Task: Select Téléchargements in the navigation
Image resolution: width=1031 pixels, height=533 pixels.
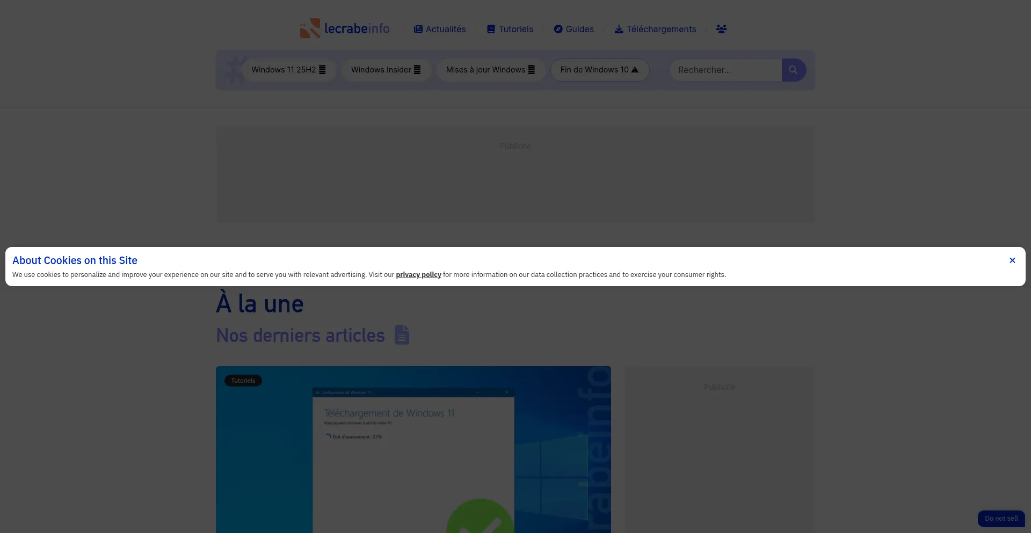Action: [x=655, y=29]
